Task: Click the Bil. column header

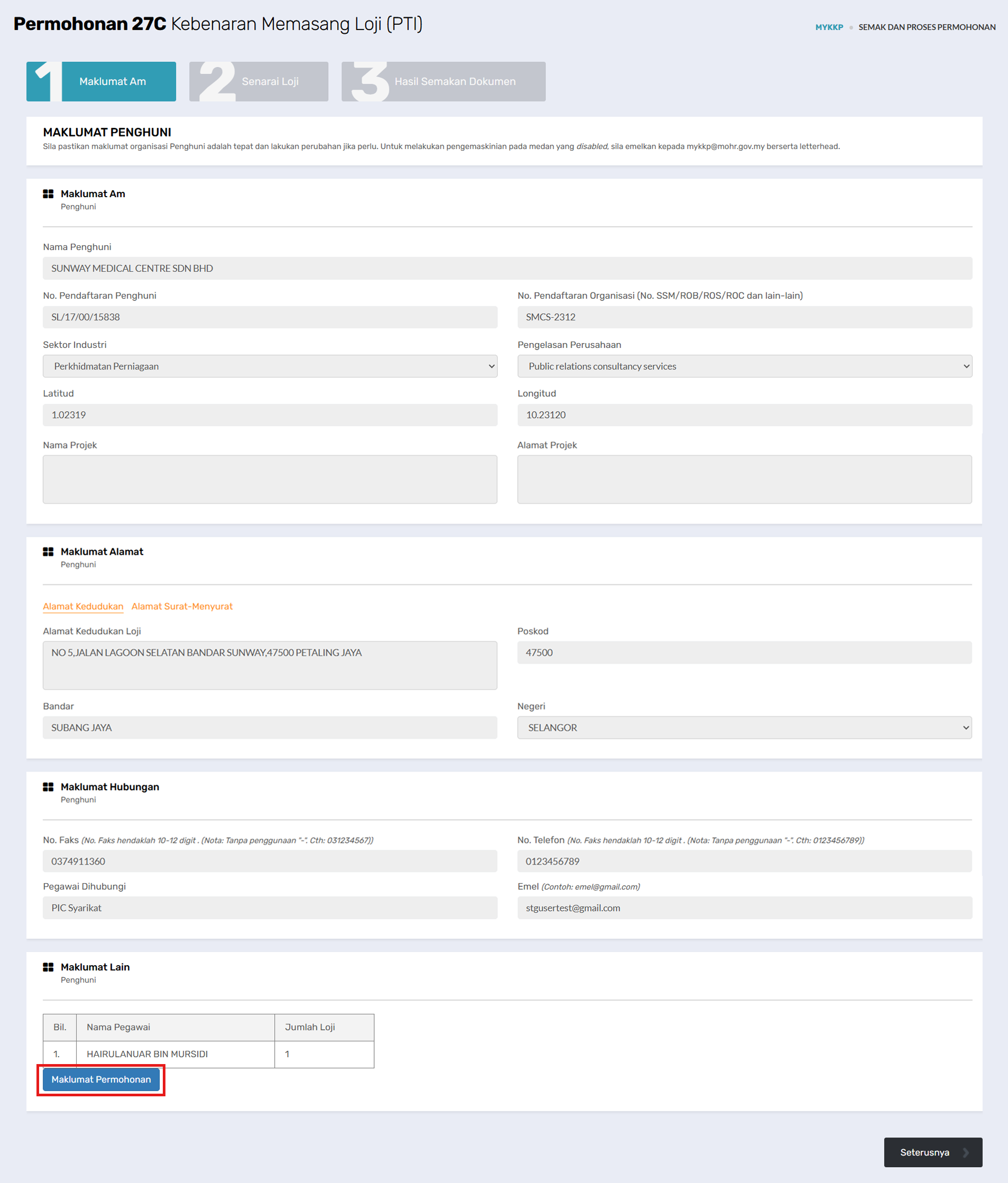Action: coord(60,1027)
